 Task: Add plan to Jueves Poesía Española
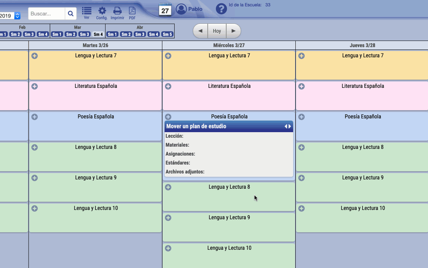pyautogui.click(x=301, y=117)
